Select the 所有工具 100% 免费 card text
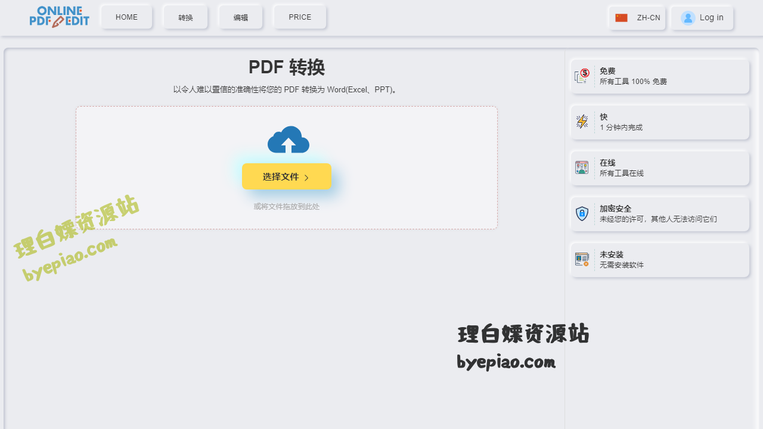This screenshot has height=429, width=763. click(633, 82)
